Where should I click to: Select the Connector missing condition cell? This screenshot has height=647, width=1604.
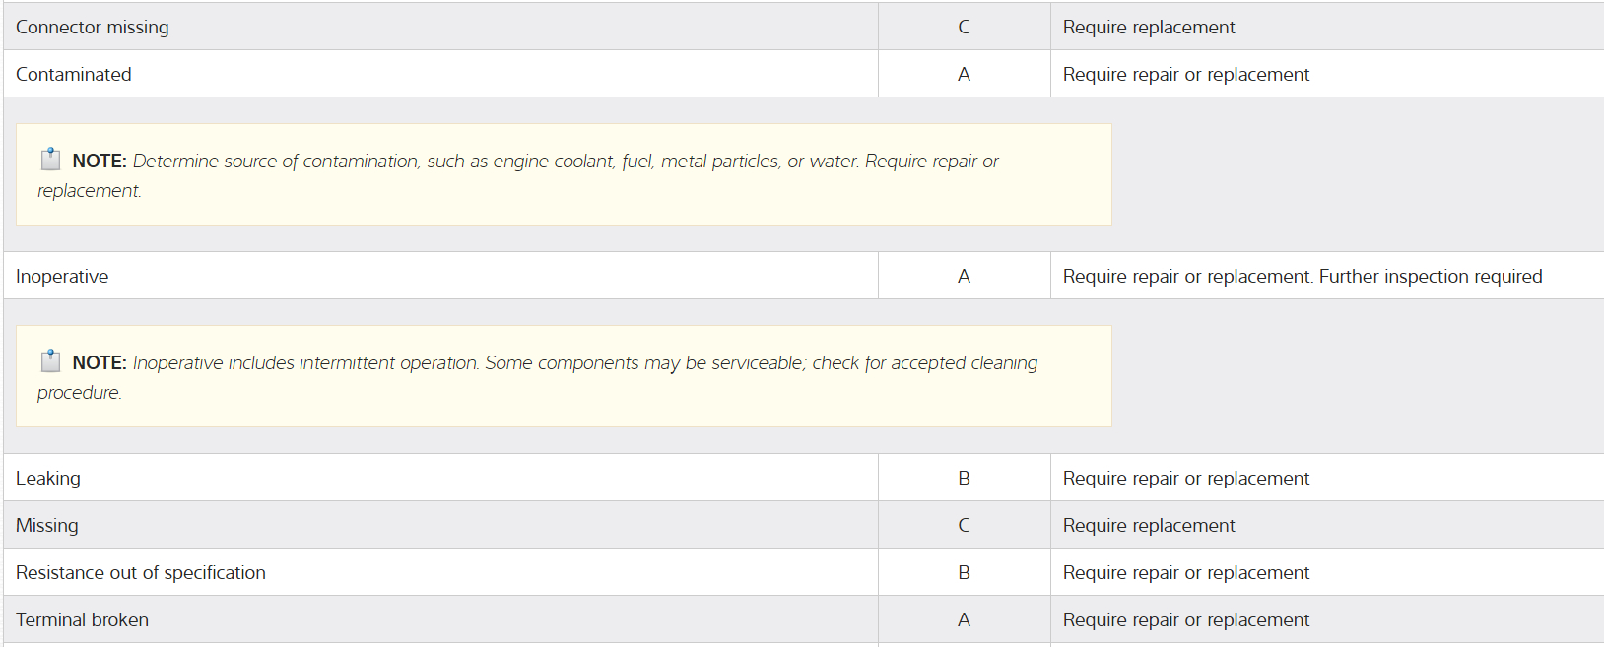tap(93, 28)
